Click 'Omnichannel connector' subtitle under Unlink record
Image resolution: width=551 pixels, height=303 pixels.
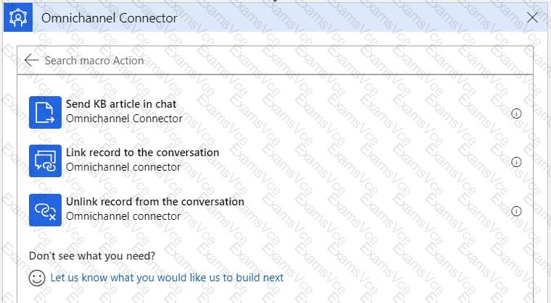coord(123,216)
